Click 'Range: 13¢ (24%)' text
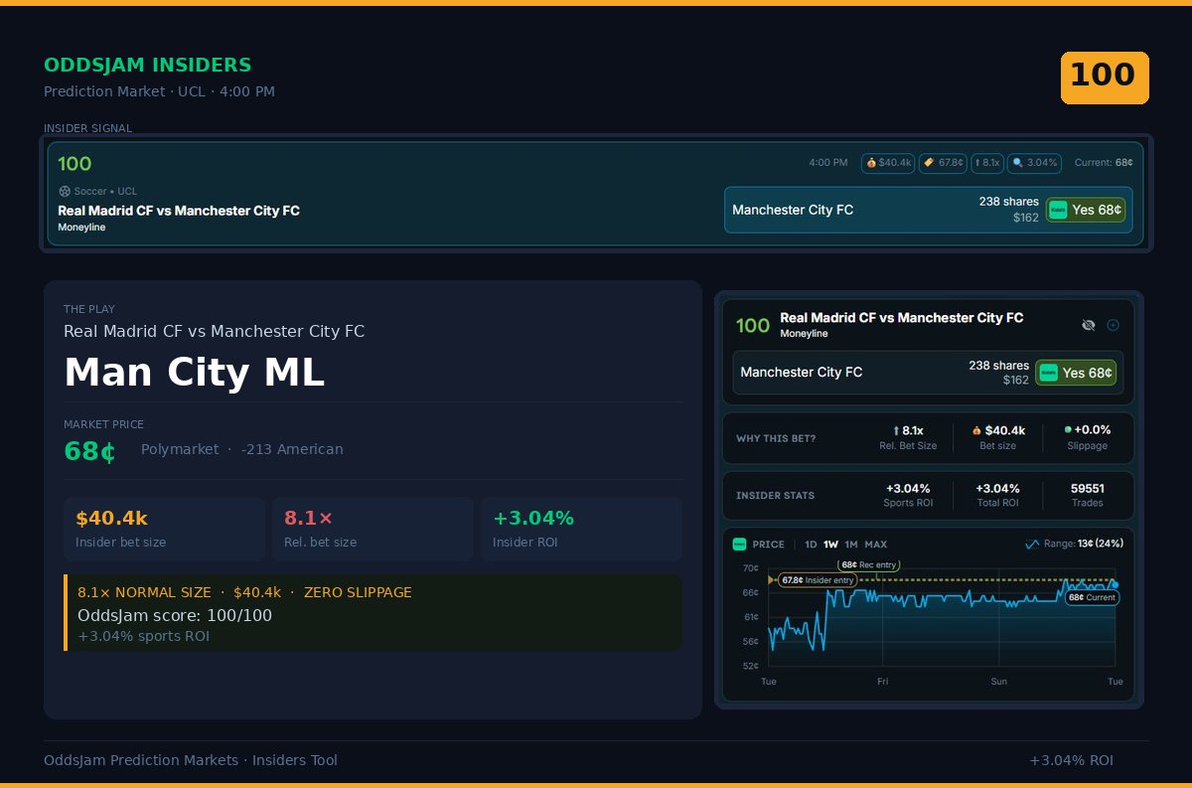This screenshot has width=1192, height=788. [x=1084, y=545]
